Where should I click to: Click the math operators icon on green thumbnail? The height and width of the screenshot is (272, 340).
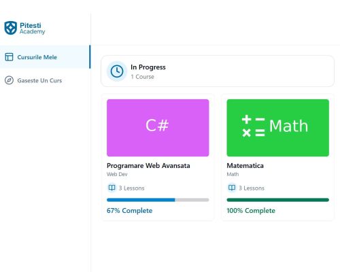point(253,126)
